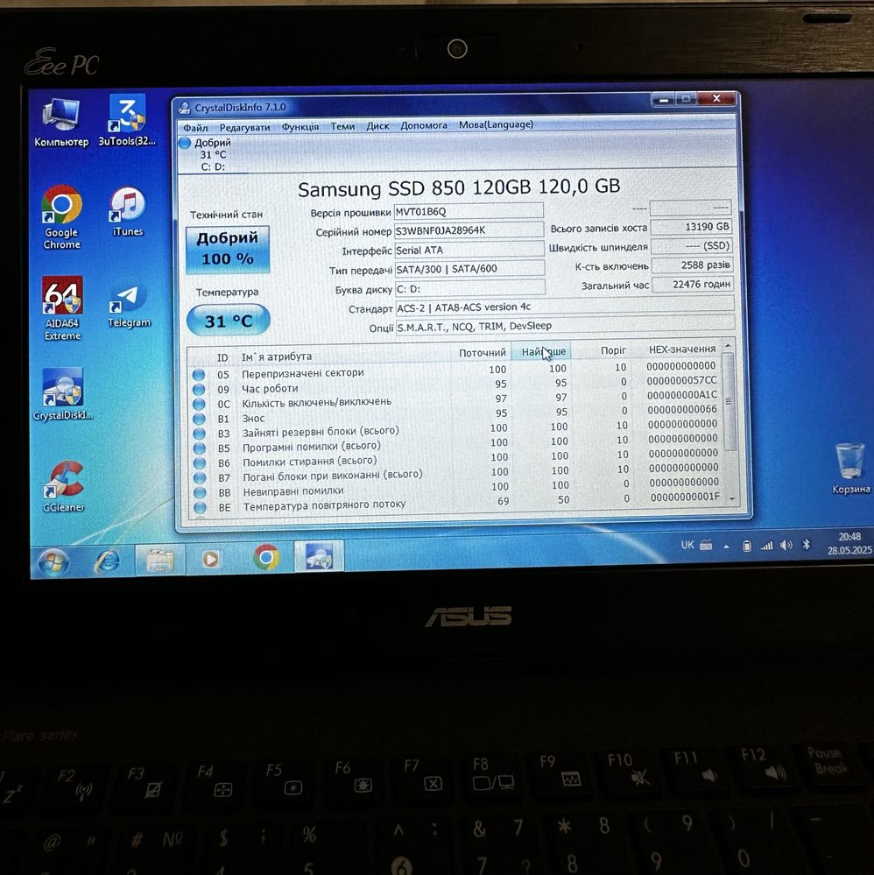Click the attribute list scroll-down arrow
Image resolution: width=874 pixels, height=875 pixels.
(731, 499)
